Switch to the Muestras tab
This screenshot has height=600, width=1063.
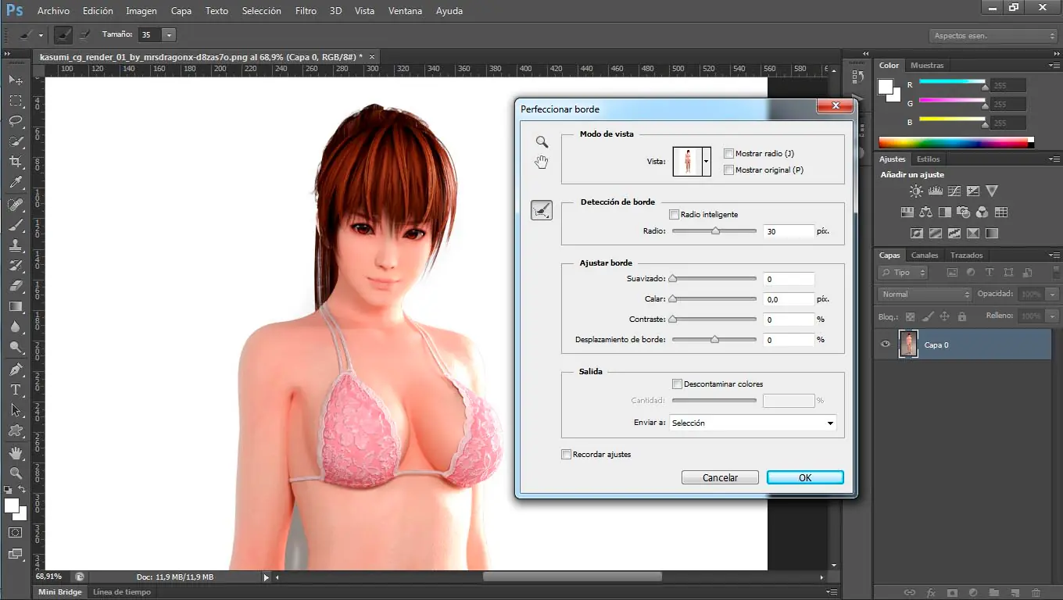pos(927,65)
